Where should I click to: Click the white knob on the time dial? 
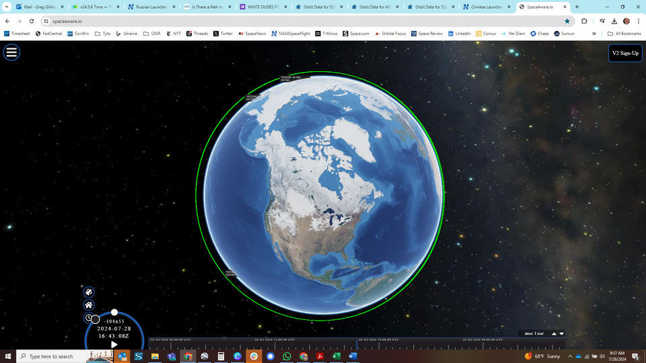tap(114, 313)
